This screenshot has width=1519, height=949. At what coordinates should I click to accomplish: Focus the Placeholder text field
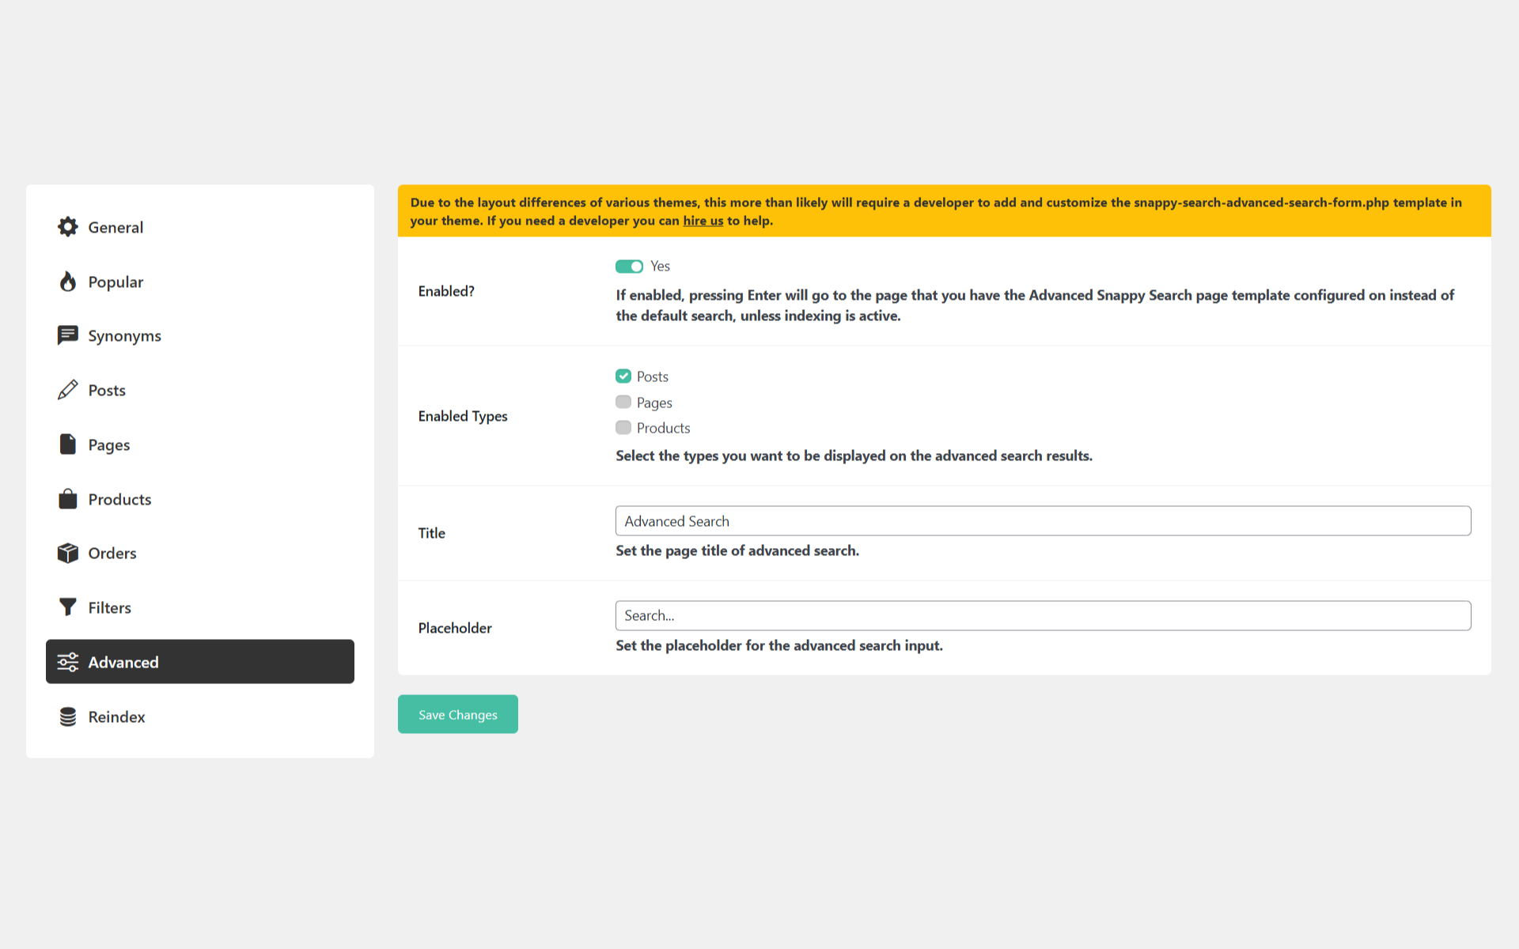(x=1043, y=615)
